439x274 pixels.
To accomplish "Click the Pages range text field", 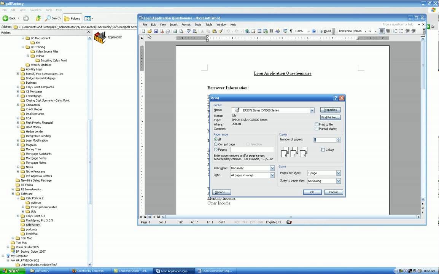I will pyautogui.click(x=252, y=150).
